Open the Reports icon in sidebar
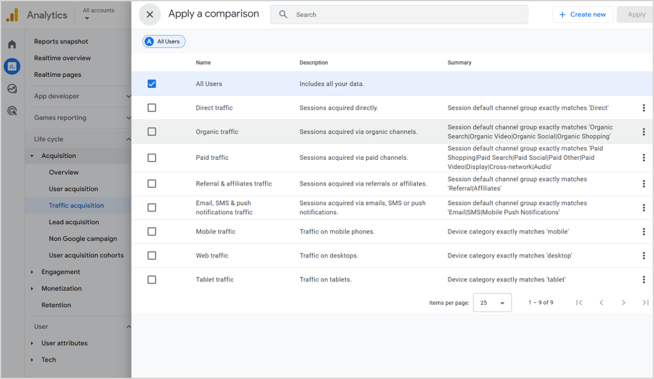654x379 pixels. [12, 66]
